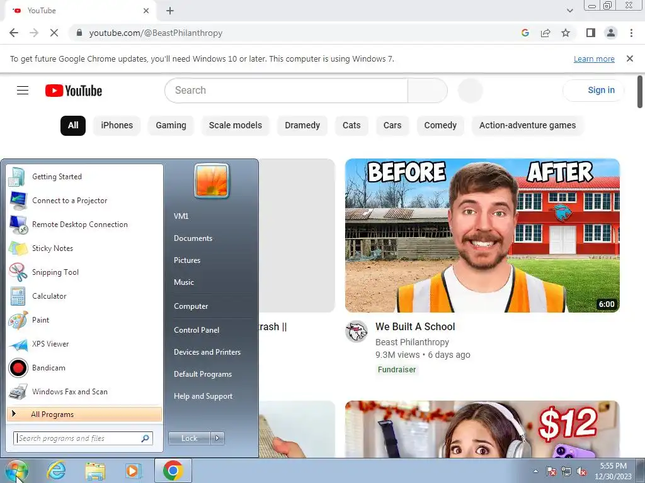Viewport: 645px width, 483px height.
Task: Select the All filter chip
Action: tap(73, 125)
